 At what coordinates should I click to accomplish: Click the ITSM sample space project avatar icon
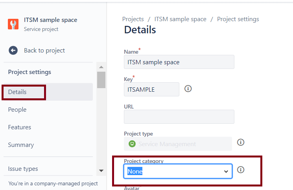[x=13, y=24]
